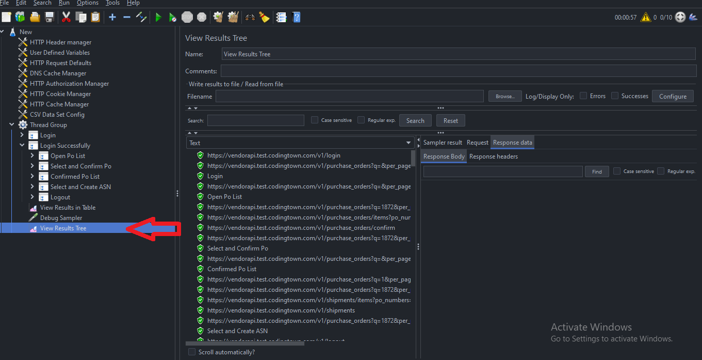Click the Stop sign toolbar icon
The height and width of the screenshot is (360, 702).
click(x=187, y=17)
